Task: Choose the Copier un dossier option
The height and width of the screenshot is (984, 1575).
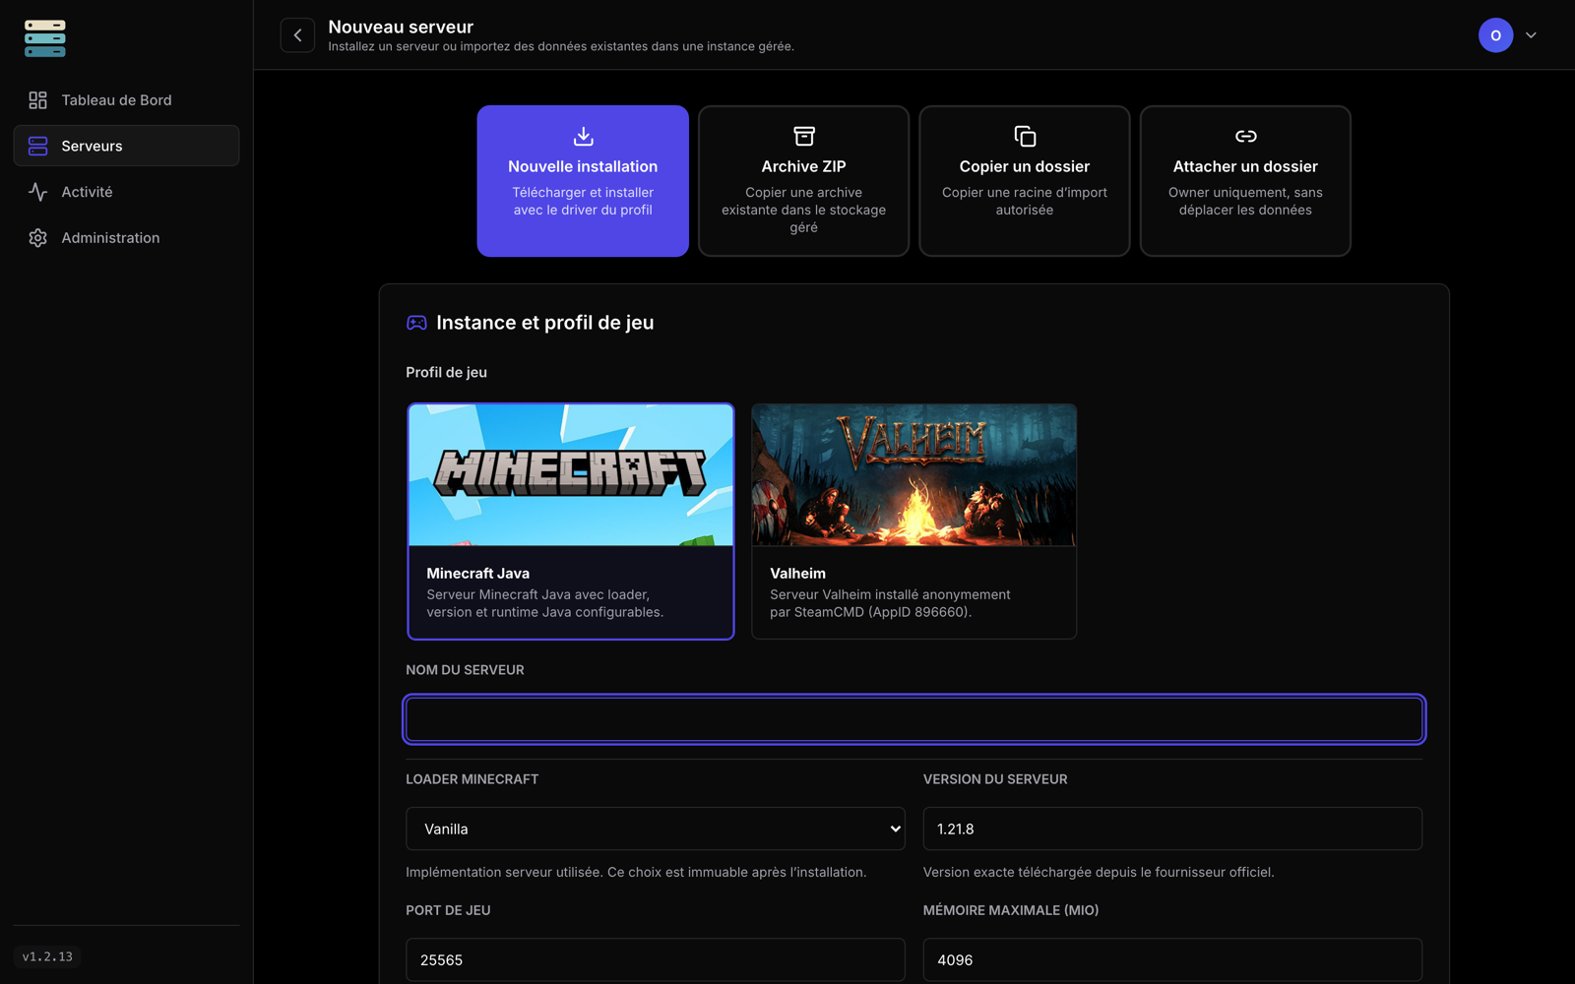Action: 1025,181
